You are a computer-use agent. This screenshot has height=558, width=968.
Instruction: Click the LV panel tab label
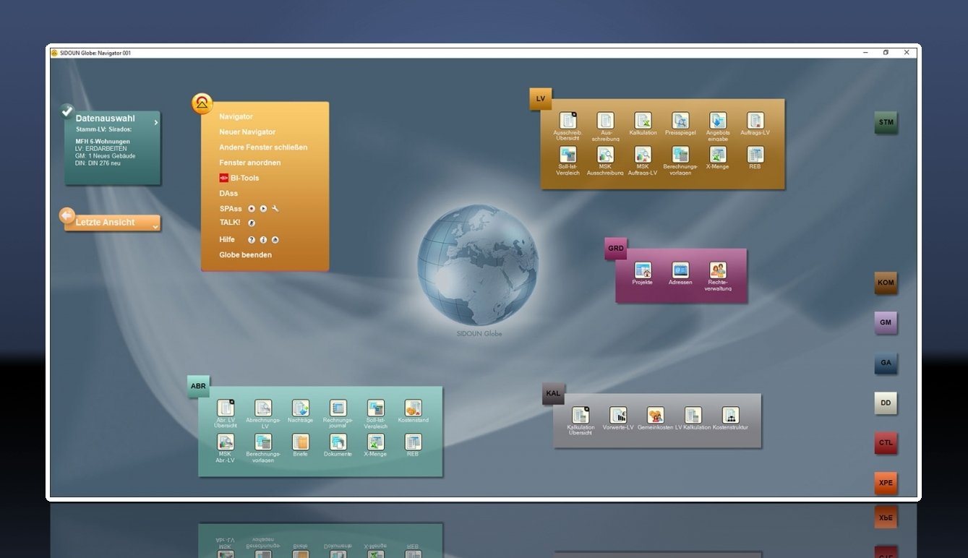541,98
